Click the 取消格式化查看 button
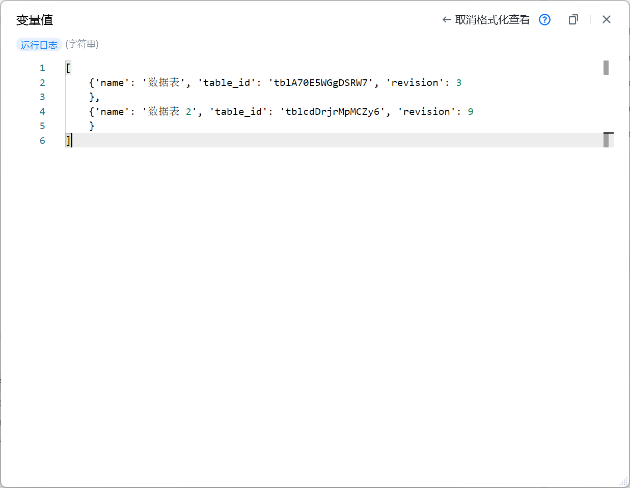This screenshot has height=488, width=630. 486,20
